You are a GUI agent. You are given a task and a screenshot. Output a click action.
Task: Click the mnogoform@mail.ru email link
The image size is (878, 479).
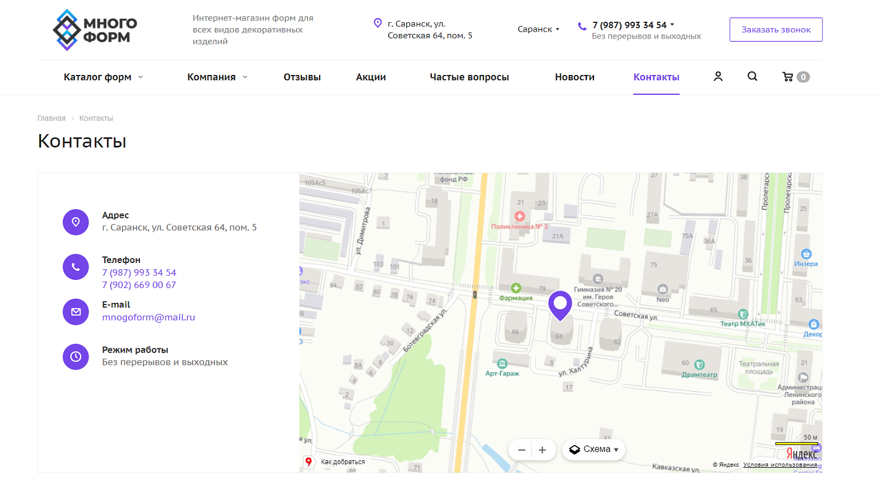point(148,317)
